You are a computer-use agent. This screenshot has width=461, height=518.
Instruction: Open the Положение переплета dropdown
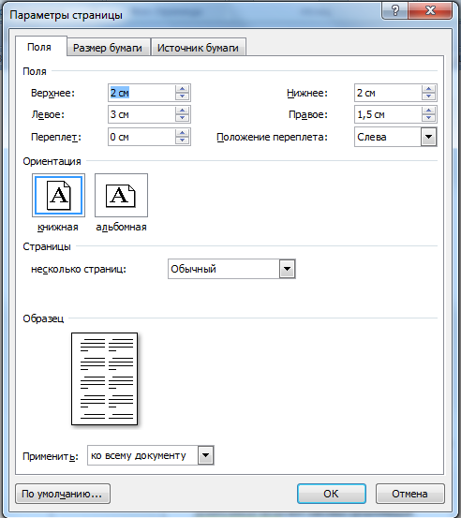[428, 137]
